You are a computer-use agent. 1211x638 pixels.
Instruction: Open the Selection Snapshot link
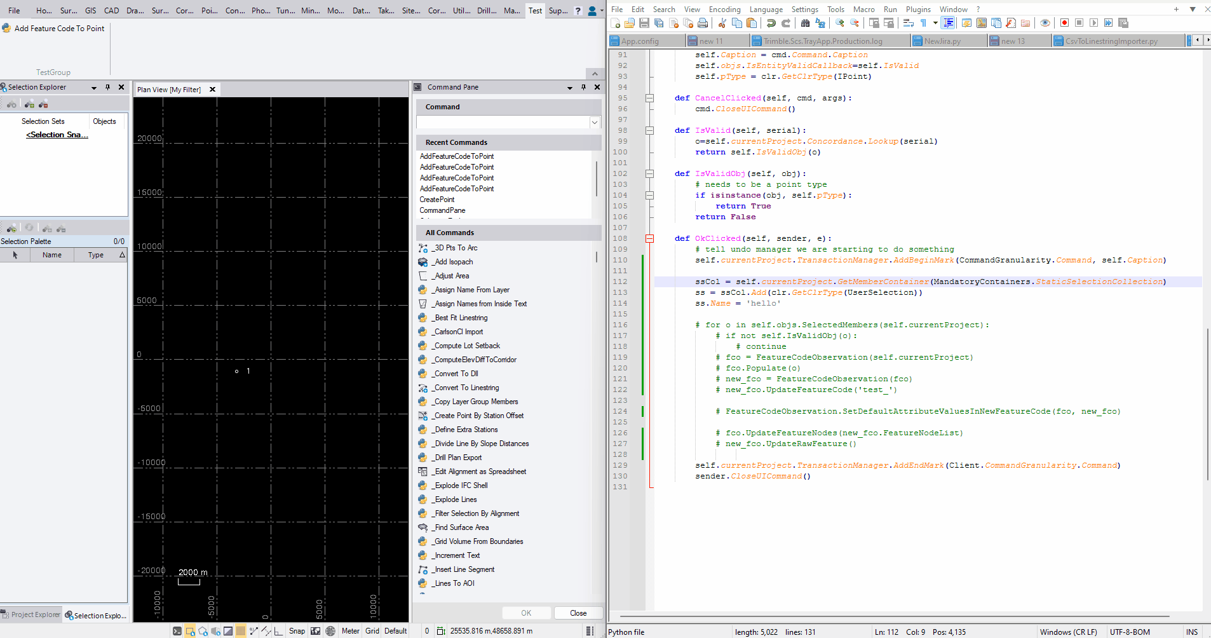point(57,135)
